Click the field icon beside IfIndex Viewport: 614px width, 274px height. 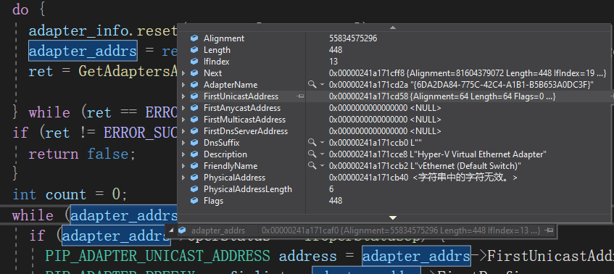click(194, 62)
